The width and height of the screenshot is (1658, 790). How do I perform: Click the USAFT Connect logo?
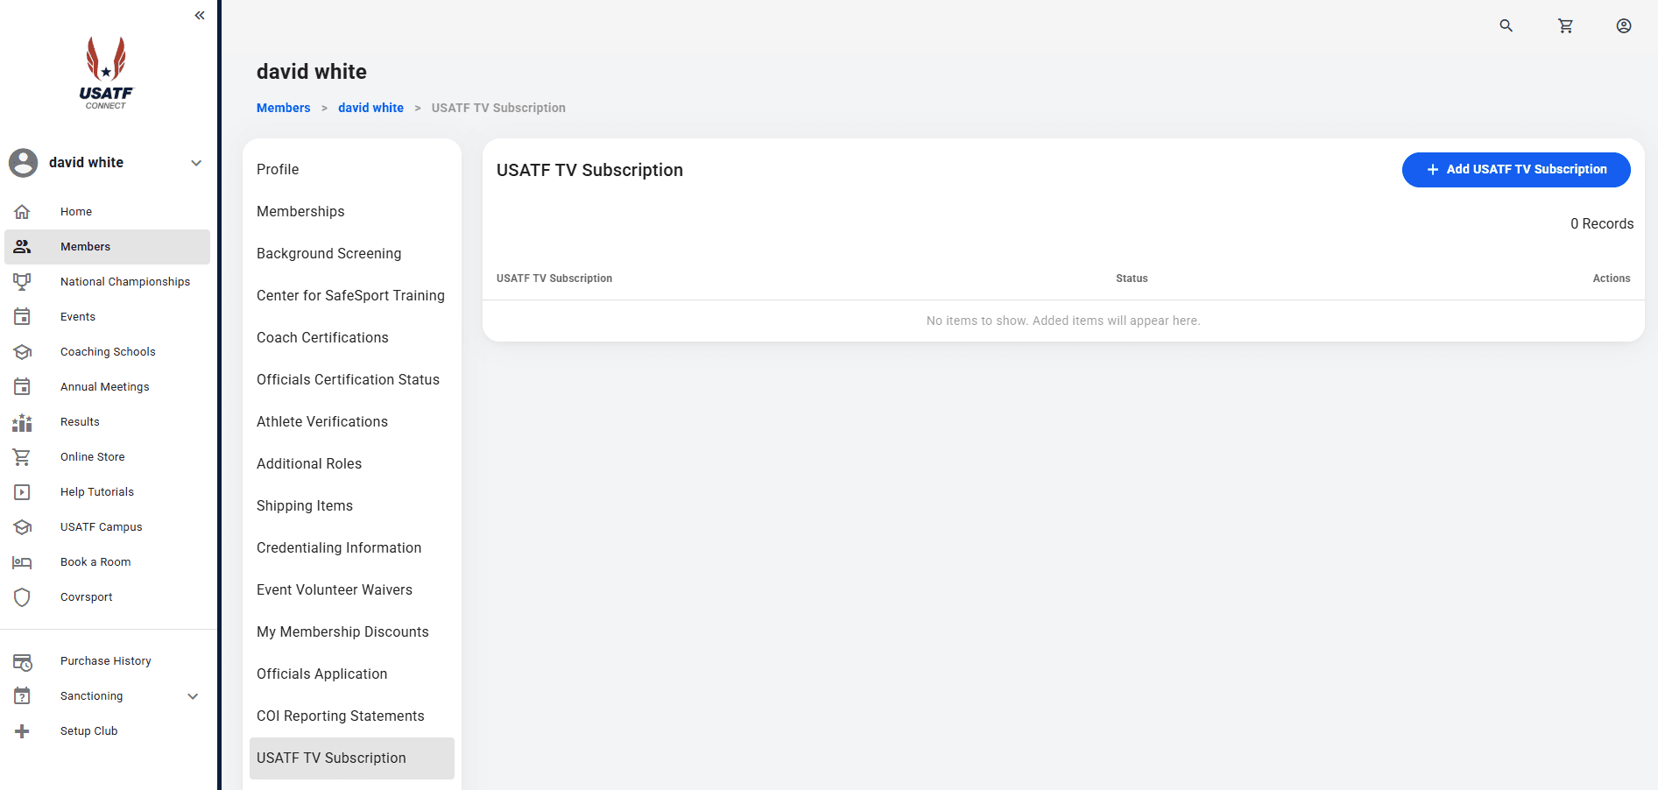(106, 74)
